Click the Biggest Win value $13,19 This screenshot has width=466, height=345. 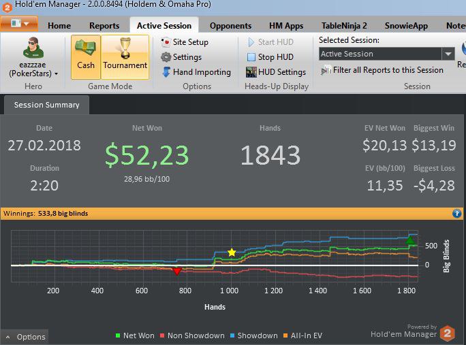point(434,146)
